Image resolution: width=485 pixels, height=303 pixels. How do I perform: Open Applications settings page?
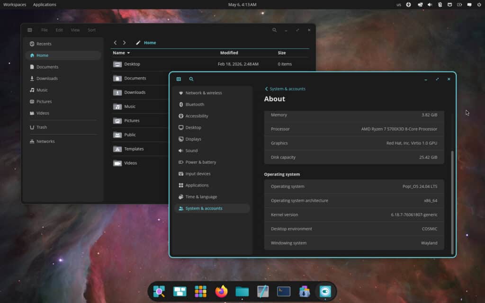[x=212, y=185]
